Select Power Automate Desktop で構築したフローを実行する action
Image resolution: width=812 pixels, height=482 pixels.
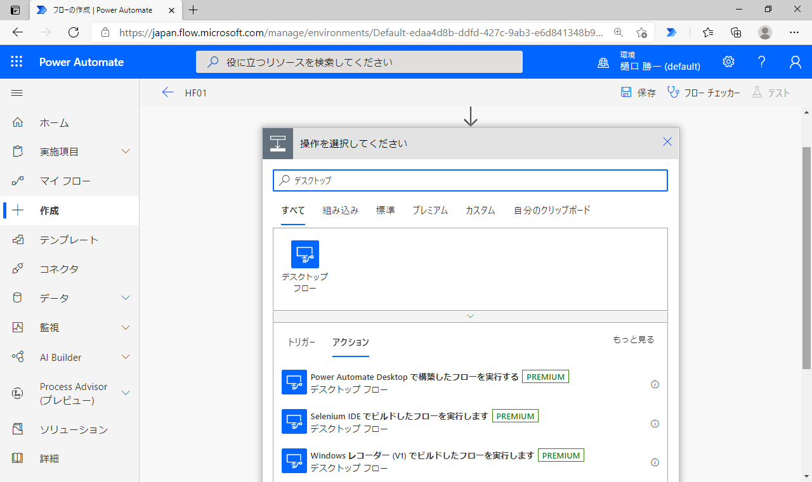tap(470, 383)
